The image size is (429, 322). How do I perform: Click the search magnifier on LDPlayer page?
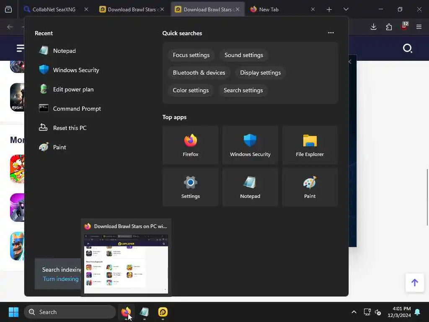407,49
